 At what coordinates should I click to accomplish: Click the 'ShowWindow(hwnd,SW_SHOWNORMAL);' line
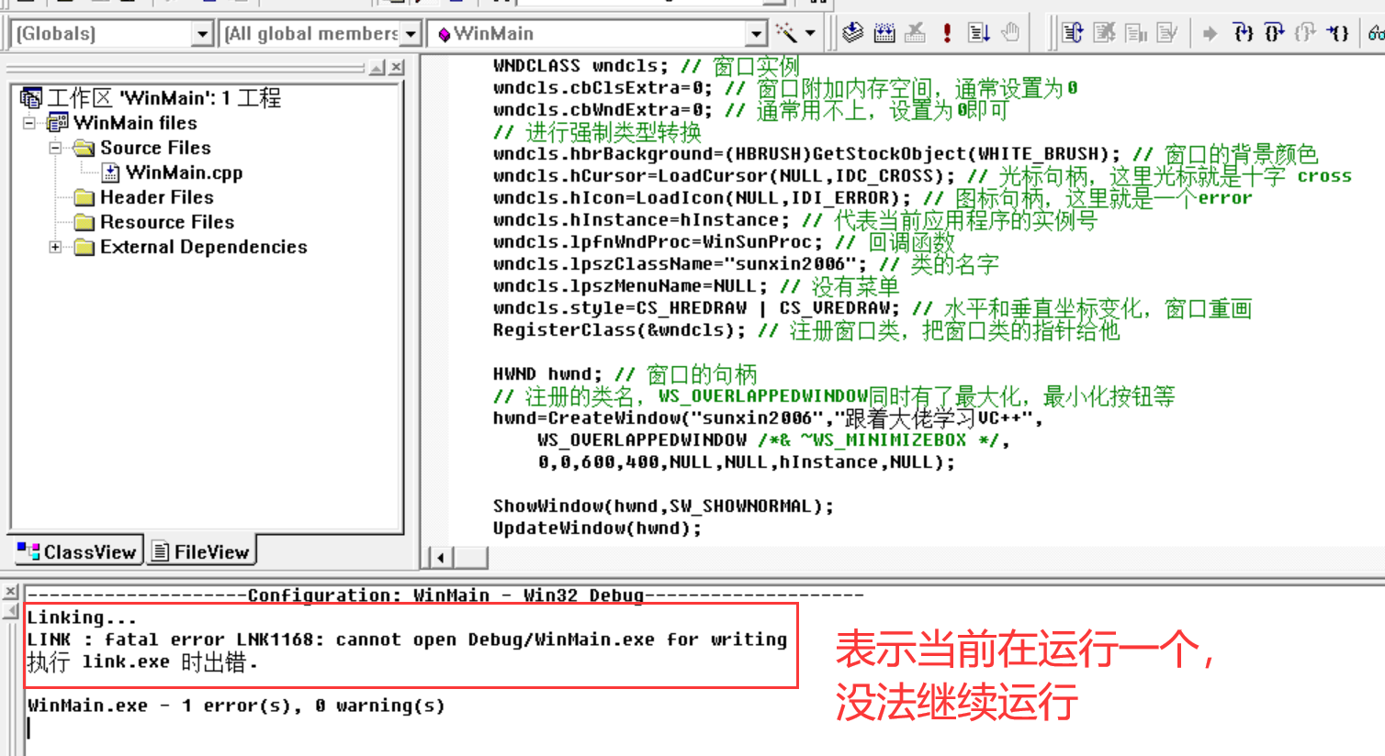click(x=663, y=506)
